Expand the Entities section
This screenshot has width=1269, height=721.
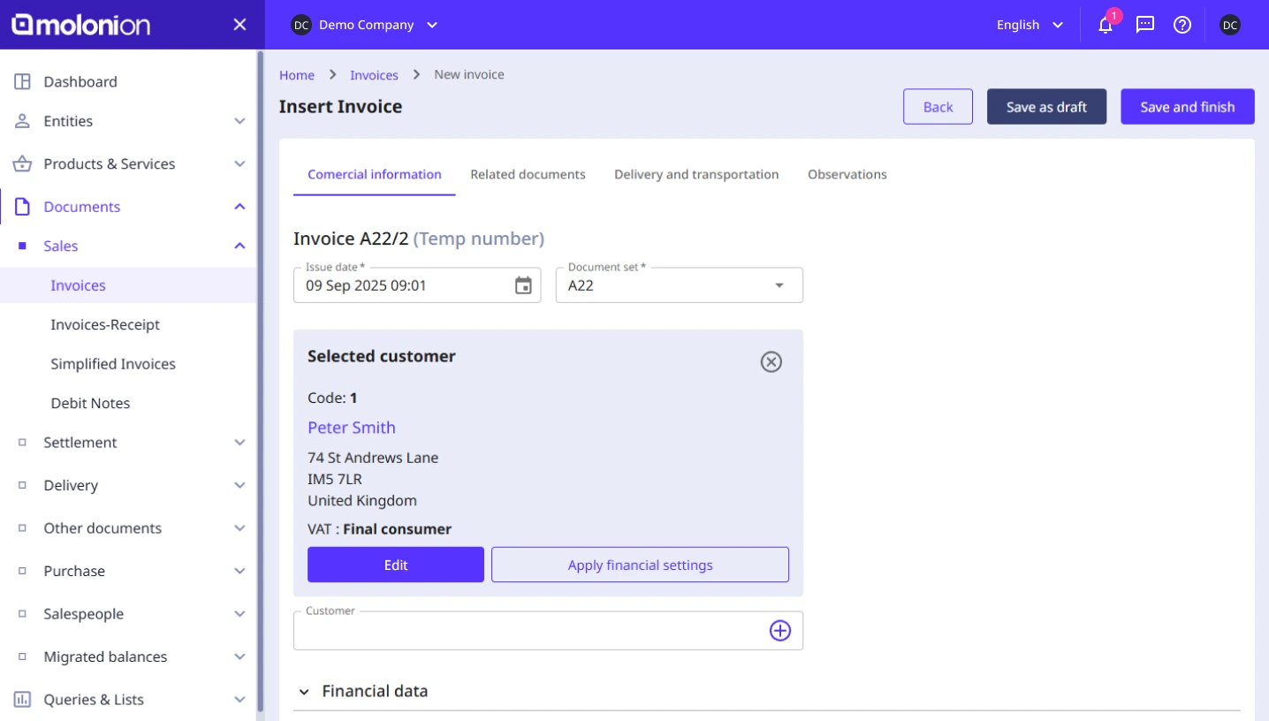click(239, 121)
